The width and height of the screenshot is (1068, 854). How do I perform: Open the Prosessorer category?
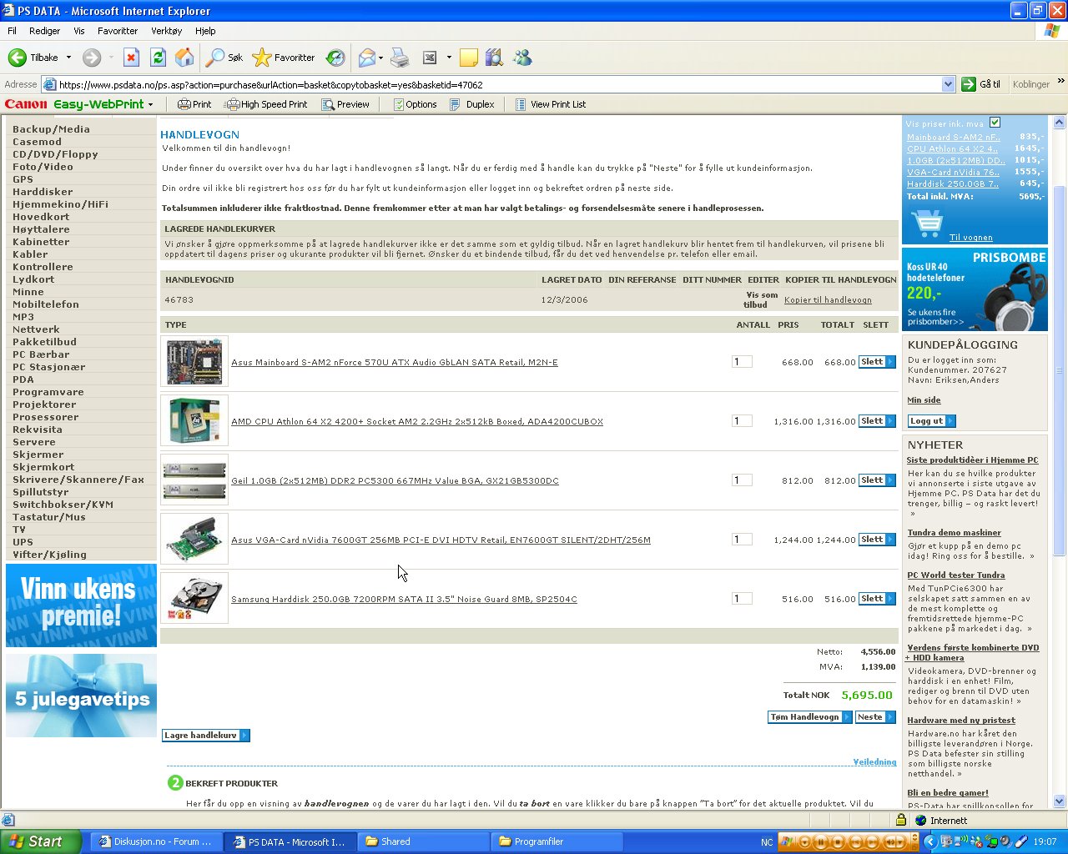point(46,417)
